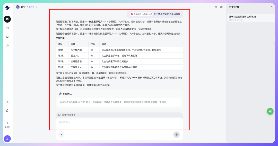Click the 咖啡馆露台 scene cell
The width and height of the screenshot is (278, 146).
pyautogui.click(x=79, y=61)
